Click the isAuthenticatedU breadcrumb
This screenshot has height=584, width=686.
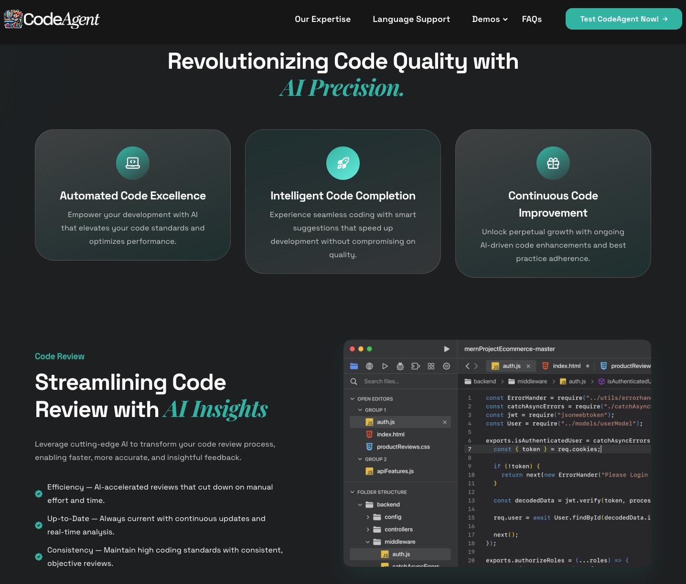[x=624, y=381]
